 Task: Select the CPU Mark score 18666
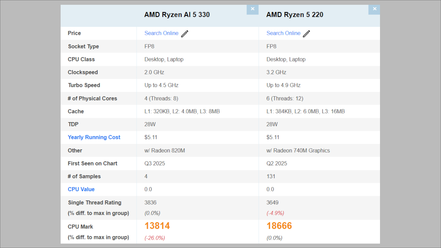pos(279,225)
